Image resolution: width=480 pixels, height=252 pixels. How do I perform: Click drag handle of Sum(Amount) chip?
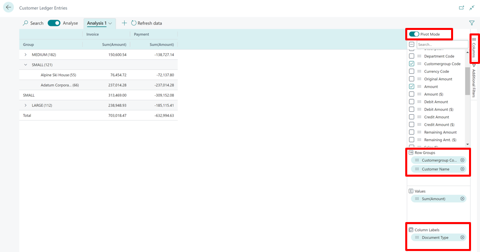click(x=417, y=199)
